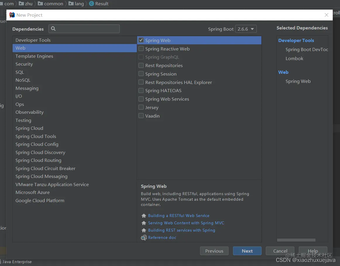Screen dimensions: 340x266
Task: Select the Ops category
Action: [75, 104]
